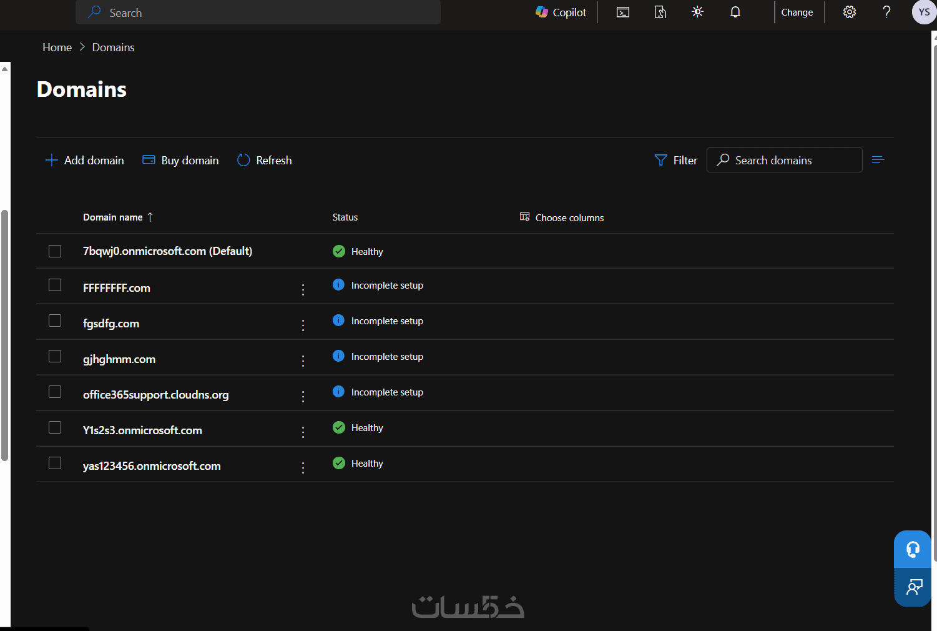
Task: Click the left vertical scrollbar thumb
Action: [x=5, y=335]
